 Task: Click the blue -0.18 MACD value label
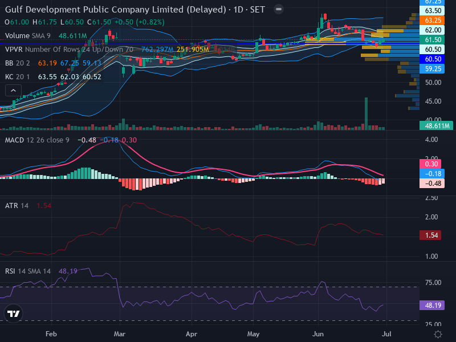coord(432,174)
